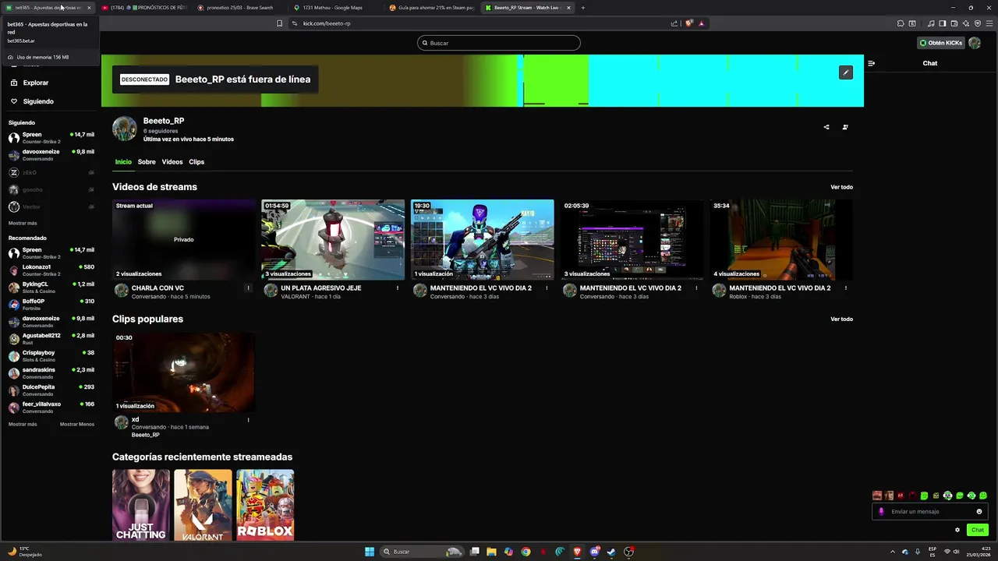Switch to the Inicio channel tab
The width and height of the screenshot is (998, 561).
[123, 162]
